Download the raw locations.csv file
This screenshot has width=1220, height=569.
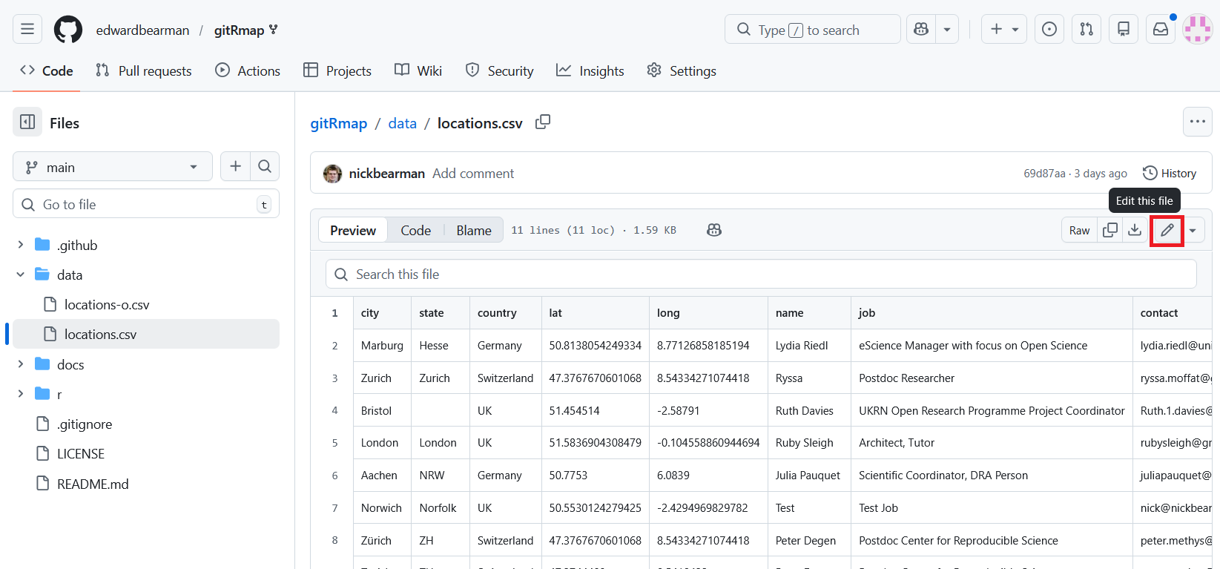[1135, 230]
